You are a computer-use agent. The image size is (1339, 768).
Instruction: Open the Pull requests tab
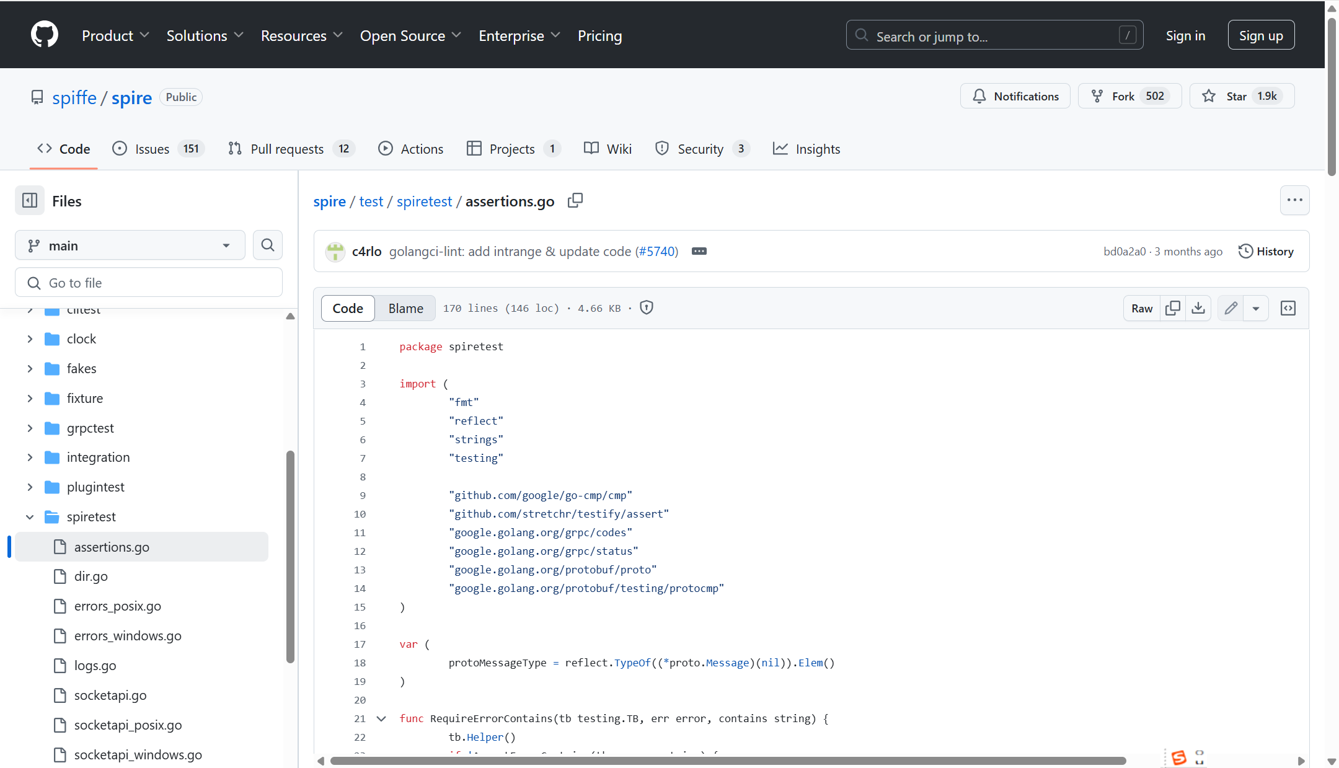click(x=287, y=149)
